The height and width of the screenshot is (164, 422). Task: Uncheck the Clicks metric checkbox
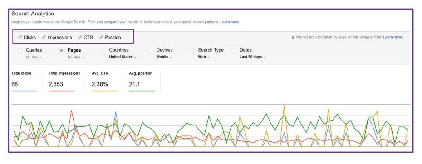tap(20, 37)
